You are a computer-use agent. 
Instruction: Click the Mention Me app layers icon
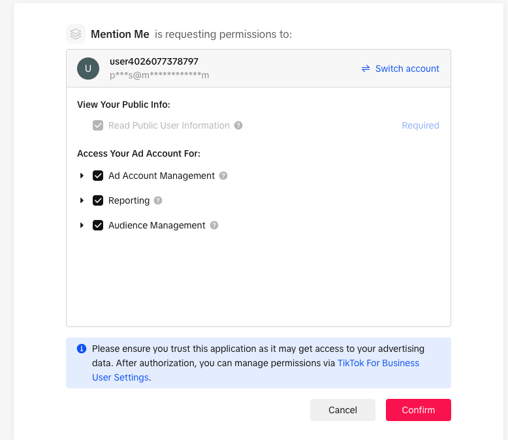76,34
